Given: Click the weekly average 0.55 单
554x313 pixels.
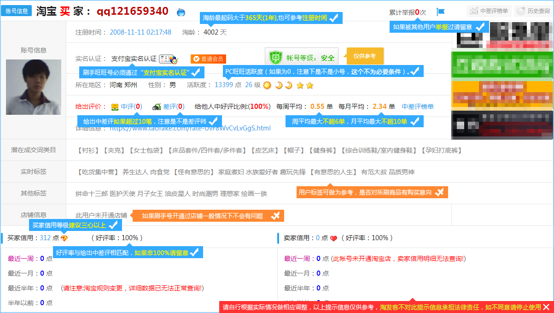Looking at the screenshot, I should coord(321,106).
